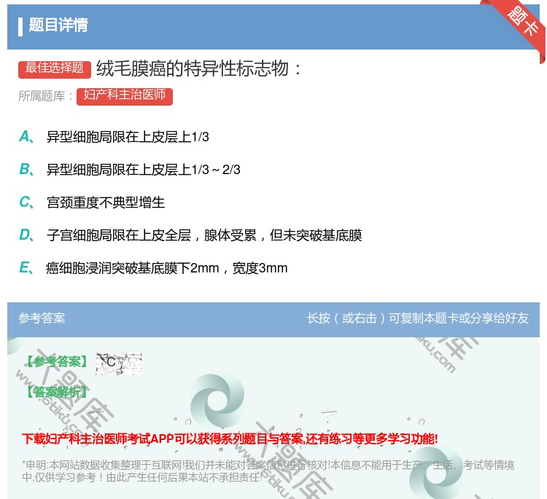The width and height of the screenshot is (547, 499).
Task: Click the 长按（或右击）可复制本题卡 hint text
Action: tap(418, 318)
